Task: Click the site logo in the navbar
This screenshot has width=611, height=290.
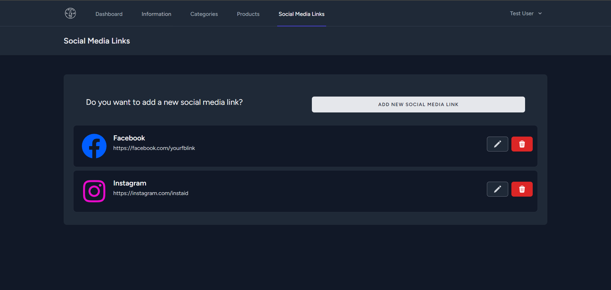Action: pyautogui.click(x=70, y=13)
